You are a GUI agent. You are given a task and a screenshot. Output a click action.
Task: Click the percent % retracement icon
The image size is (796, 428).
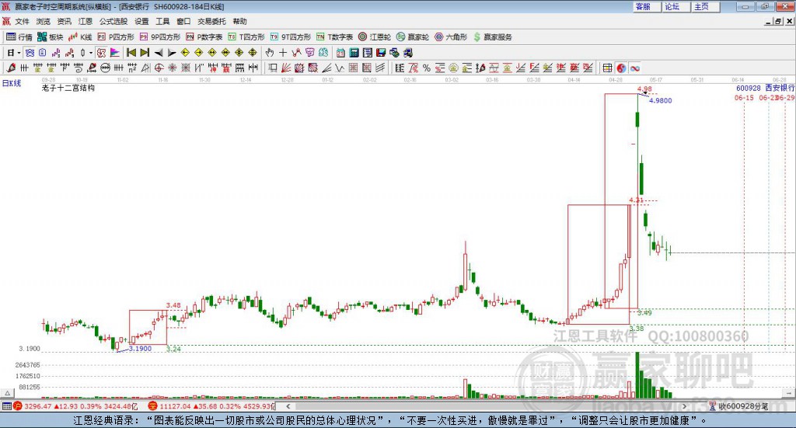427,68
